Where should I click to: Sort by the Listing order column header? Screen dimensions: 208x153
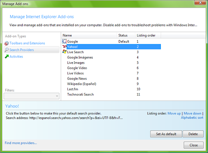click(148, 35)
